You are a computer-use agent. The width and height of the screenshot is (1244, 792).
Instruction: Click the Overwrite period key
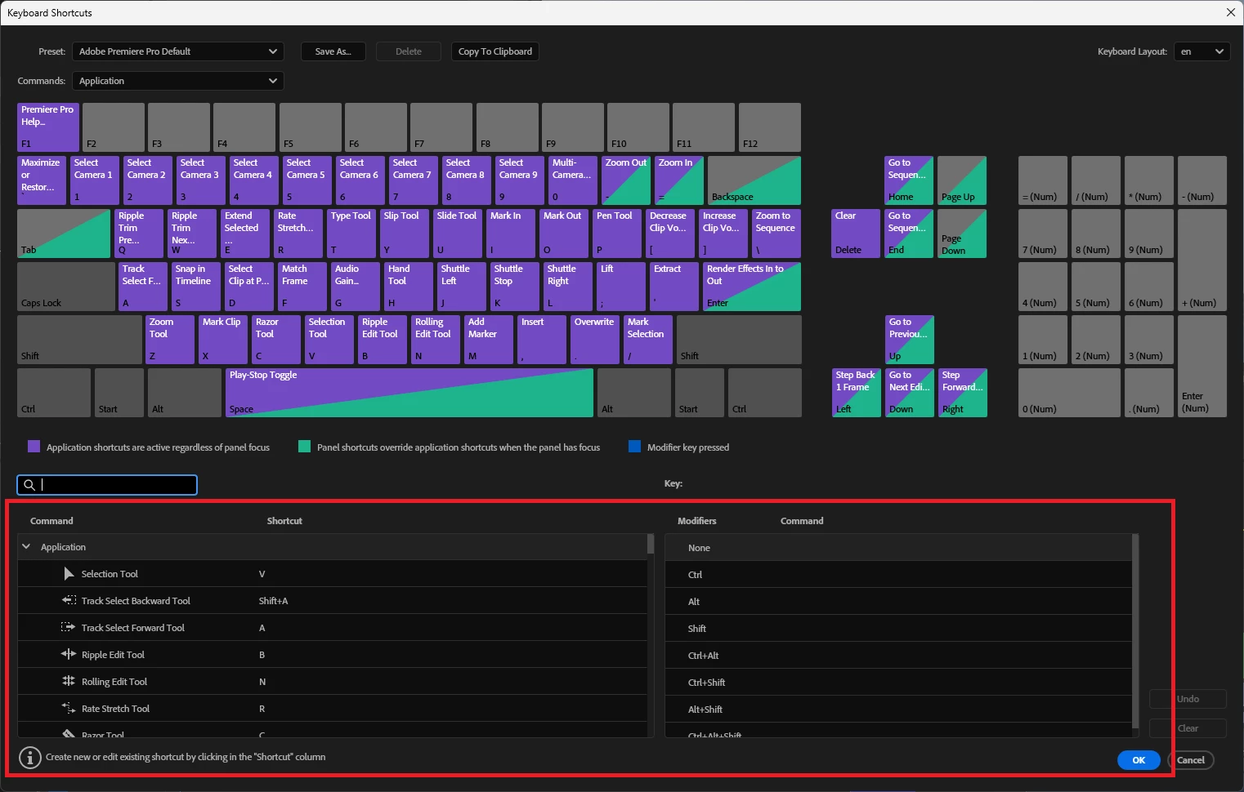[595, 340]
